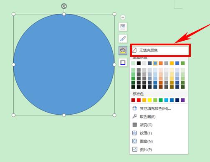Select light blue in standard colors
This screenshot has width=210, height=162.
166,100
